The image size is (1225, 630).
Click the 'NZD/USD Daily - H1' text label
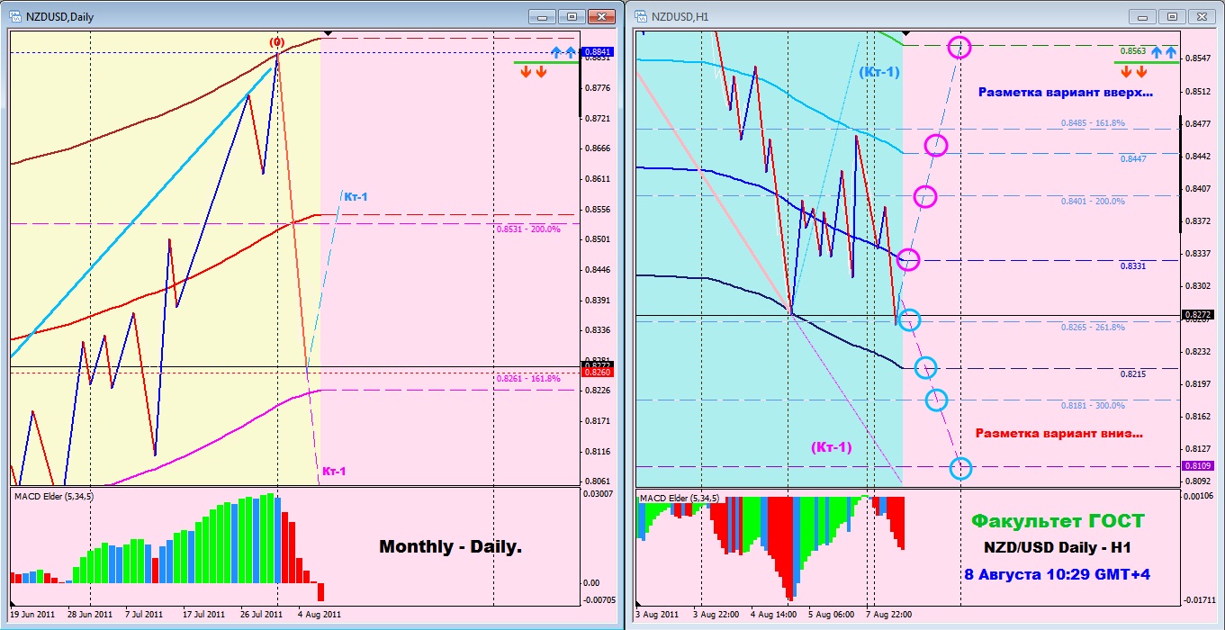[x=1058, y=549]
